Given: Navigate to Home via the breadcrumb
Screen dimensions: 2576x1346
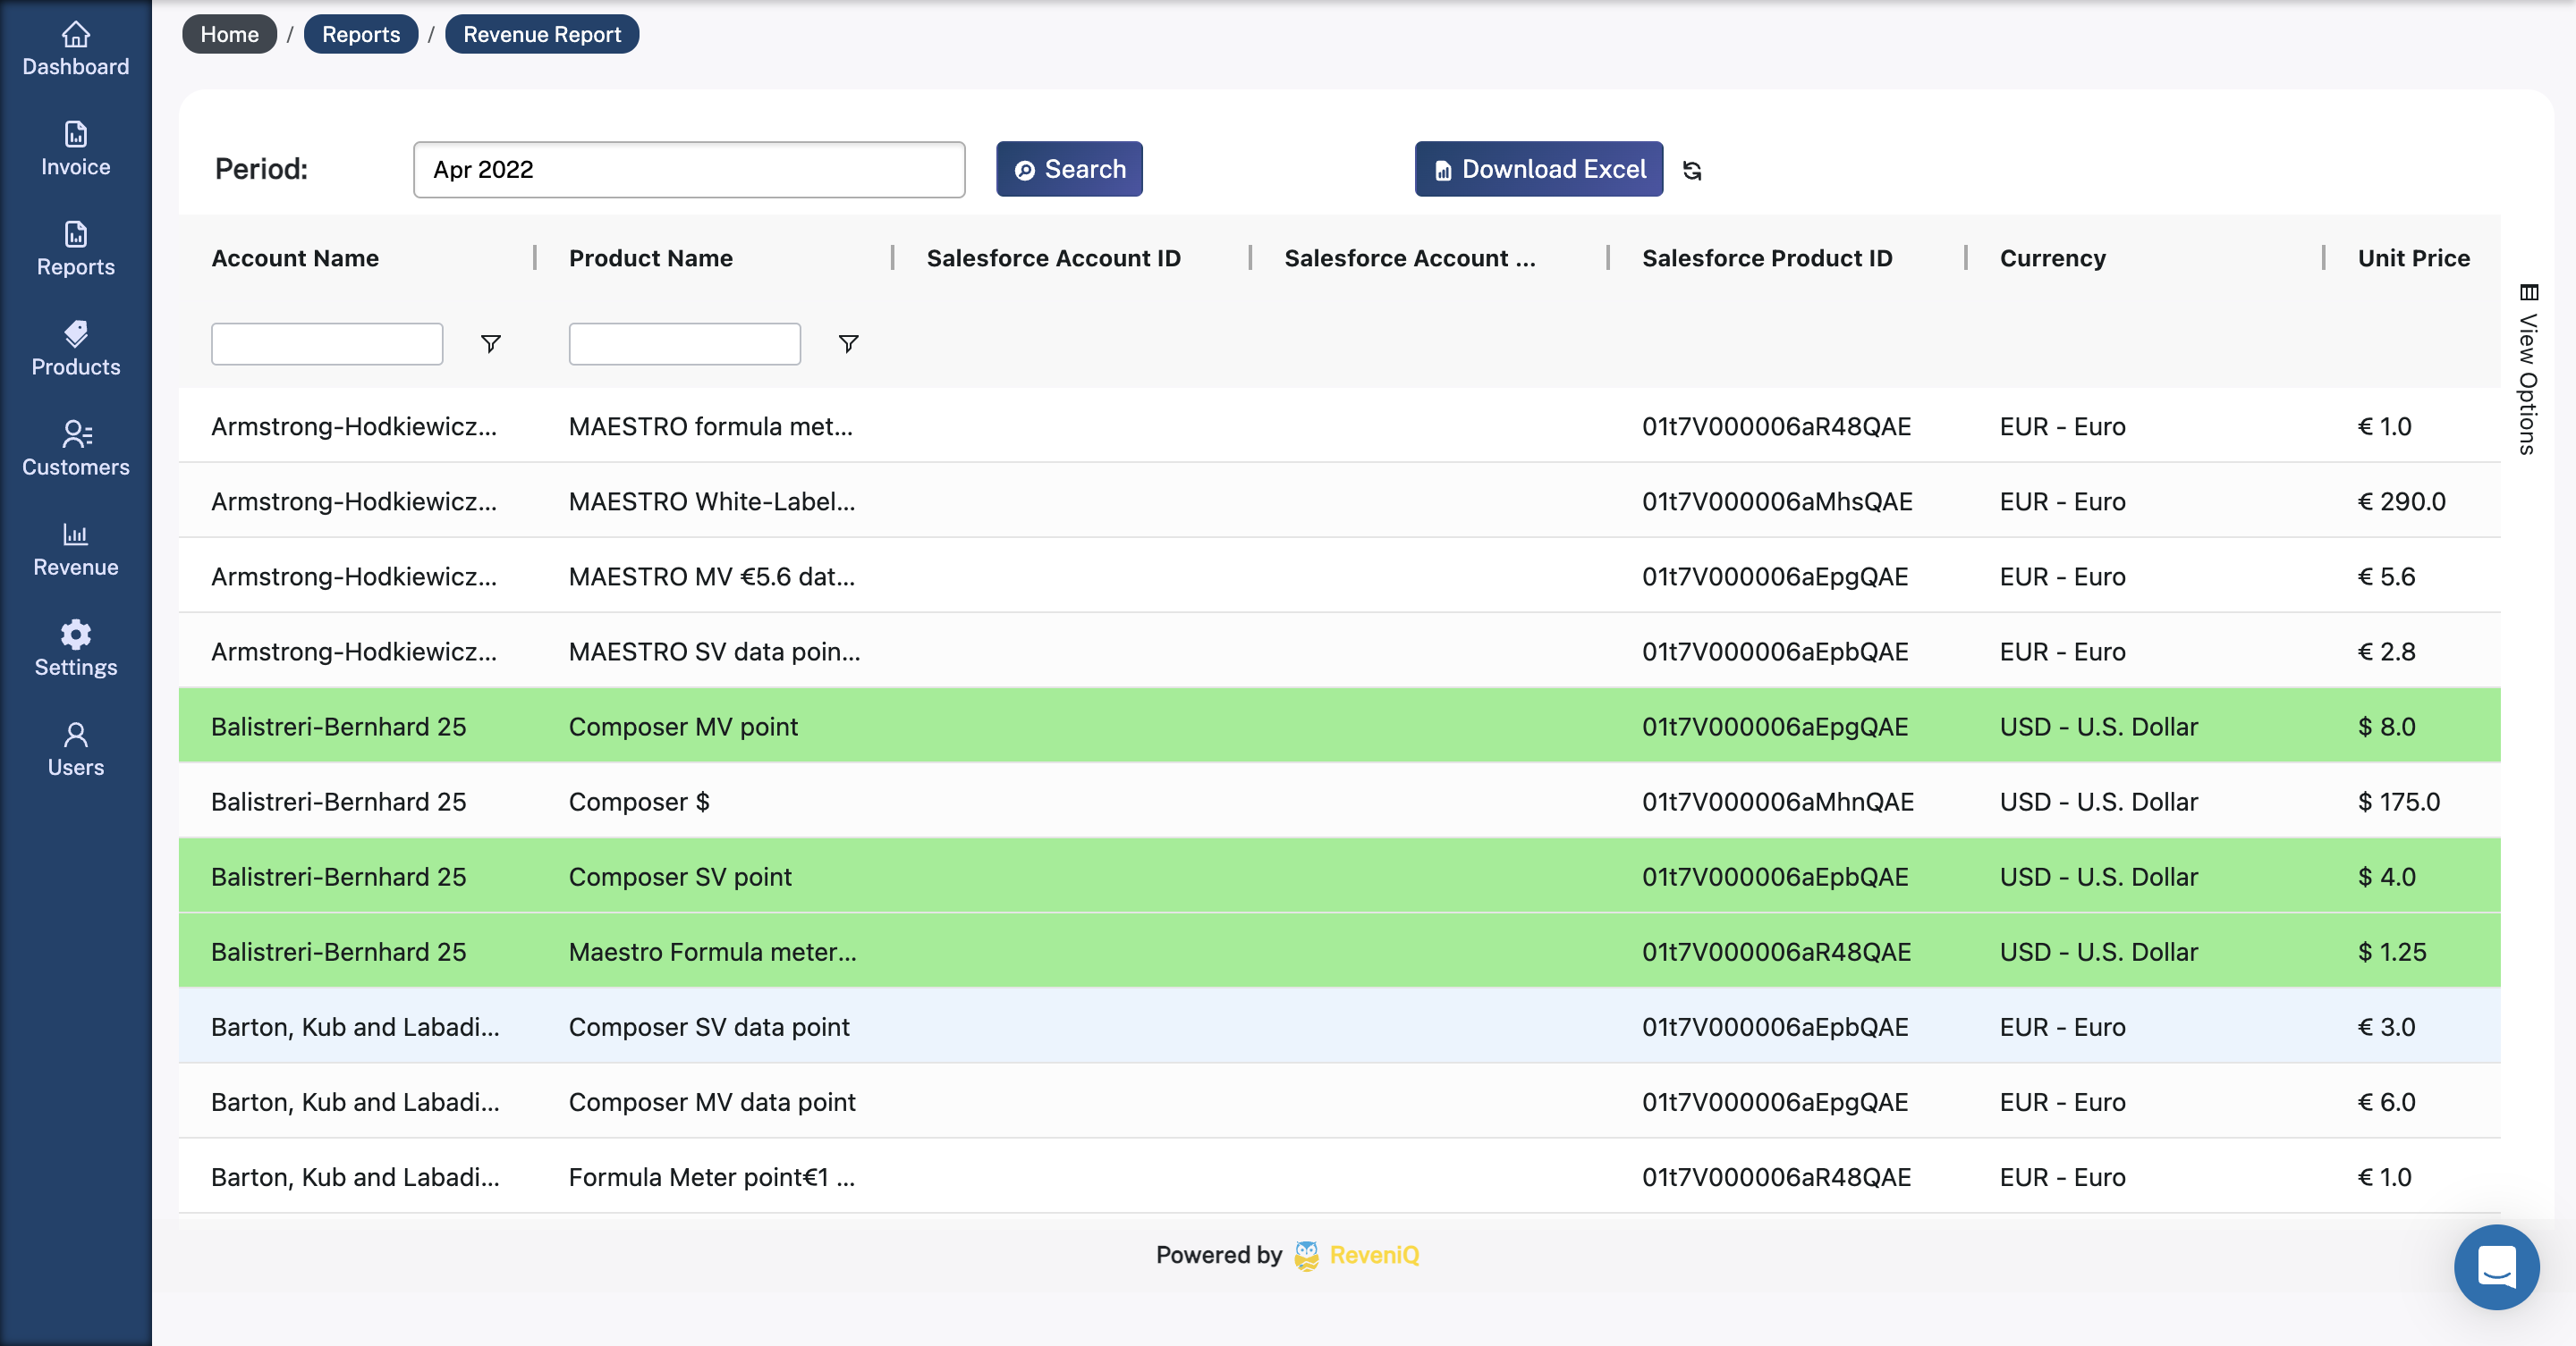Looking at the screenshot, I should pyautogui.click(x=229, y=33).
